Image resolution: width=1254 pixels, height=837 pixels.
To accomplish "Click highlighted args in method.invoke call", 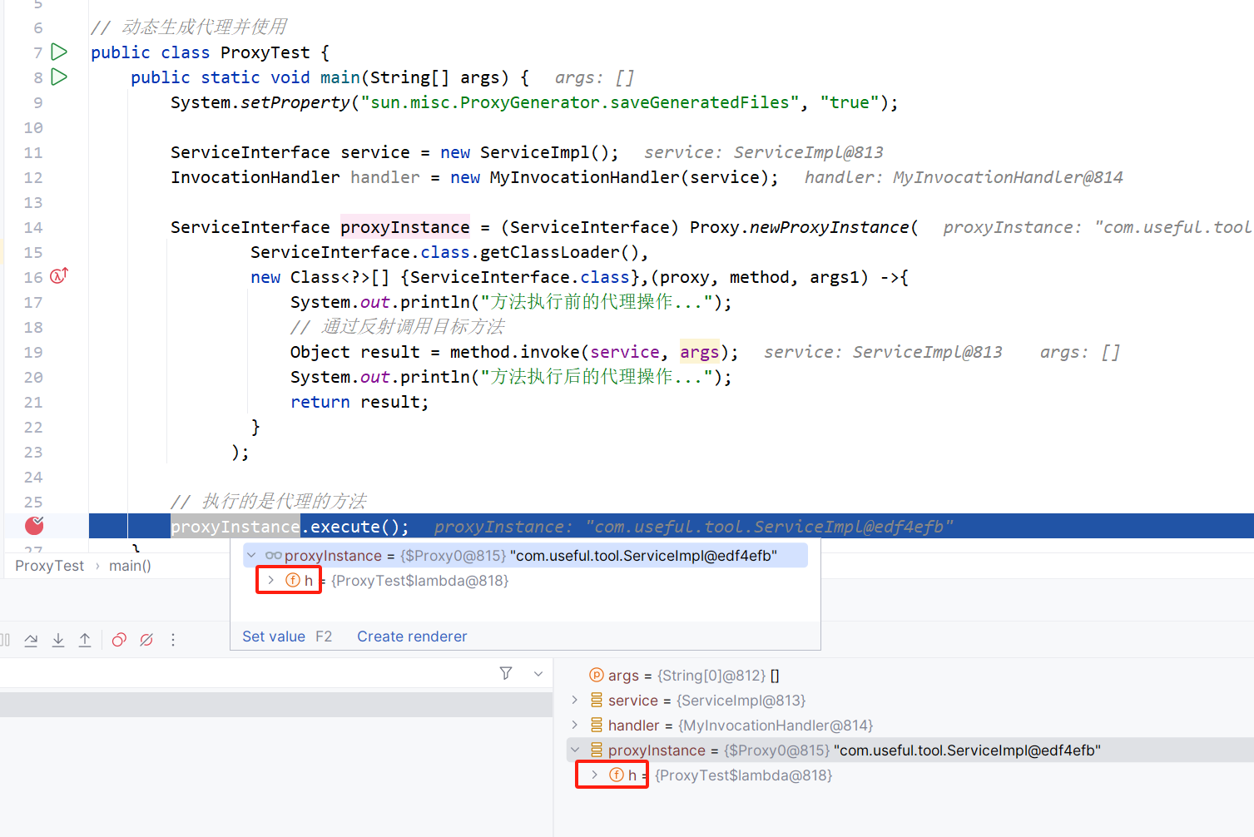I will pos(699,352).
